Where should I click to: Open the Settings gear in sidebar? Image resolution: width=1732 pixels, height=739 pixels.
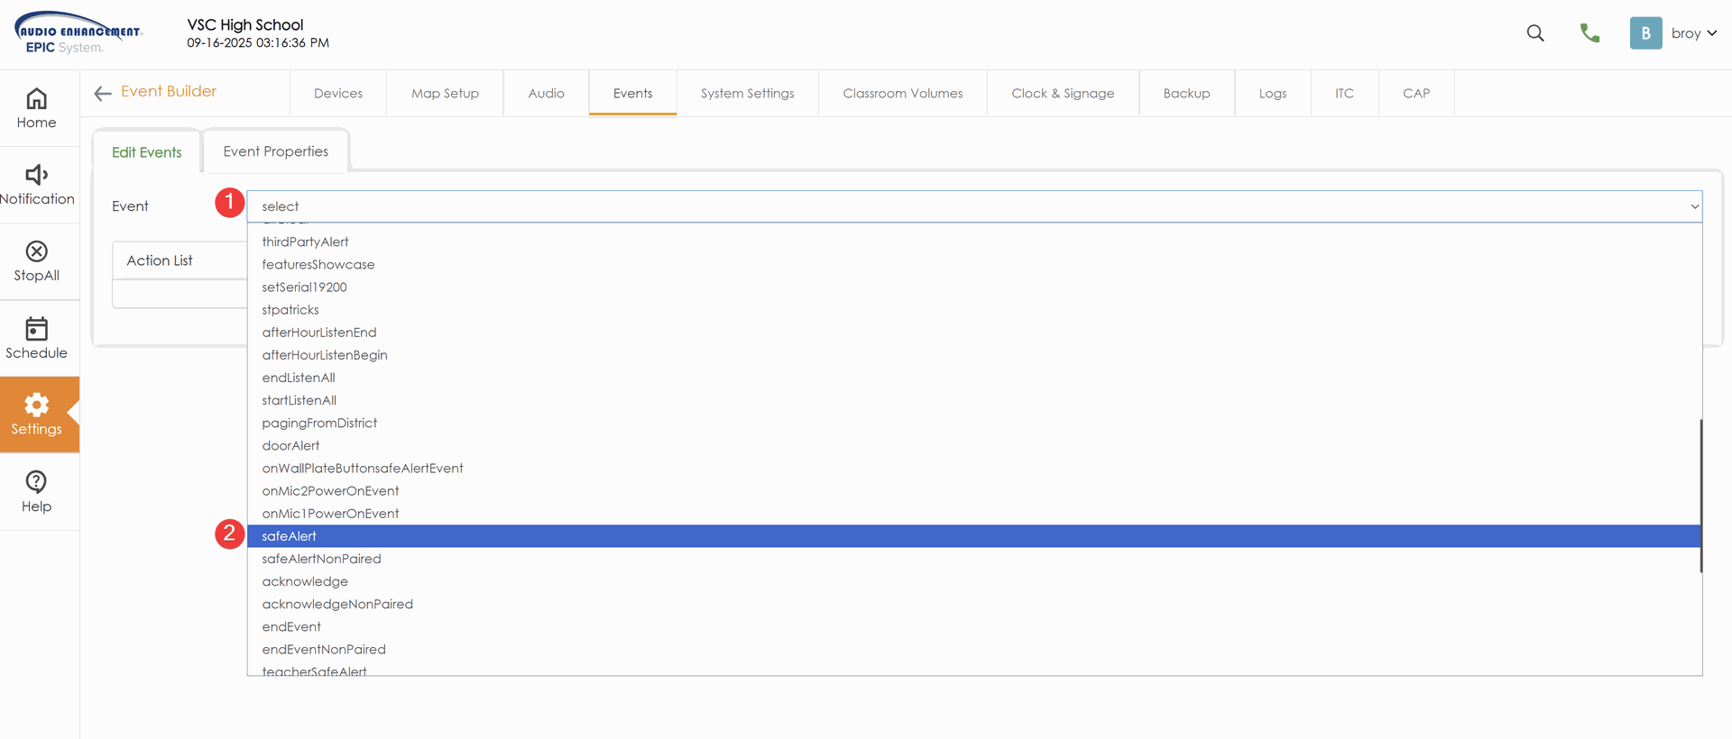pyautogui.click(x=36, y=406)
